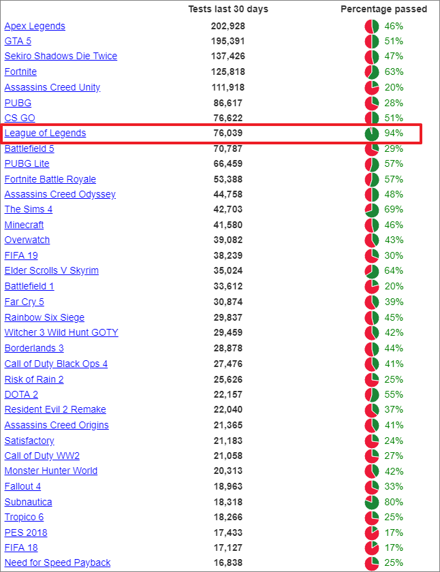
Task: Open the Subnautica link
Action: (28, 503)
